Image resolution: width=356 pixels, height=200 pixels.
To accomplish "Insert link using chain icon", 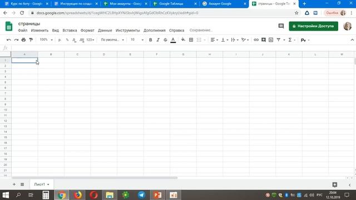I will pyautogui.click(x=256, y=40).
